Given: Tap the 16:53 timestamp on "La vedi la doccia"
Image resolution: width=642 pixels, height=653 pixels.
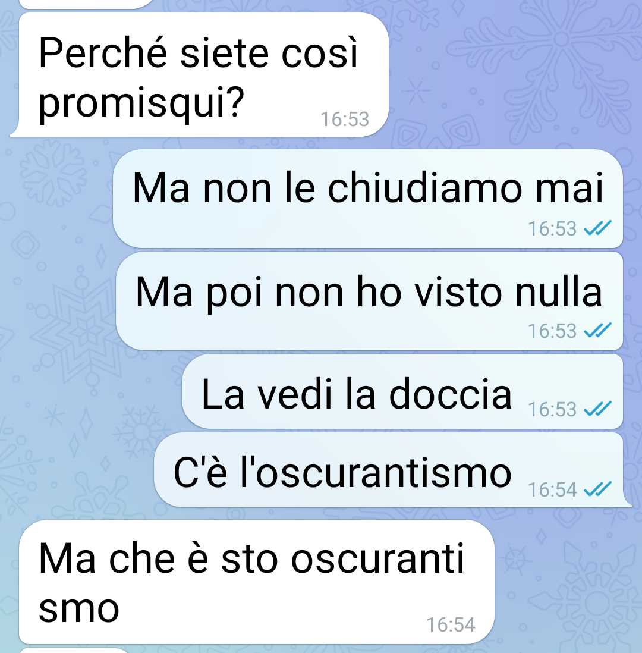Looking at the screenshot, I should (552, 409).
